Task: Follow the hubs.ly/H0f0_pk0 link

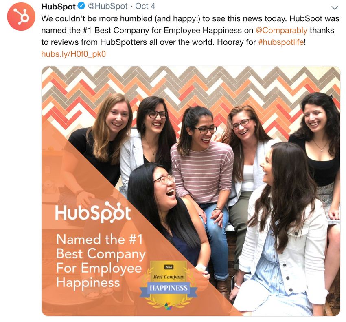Action: click(74, 54)
